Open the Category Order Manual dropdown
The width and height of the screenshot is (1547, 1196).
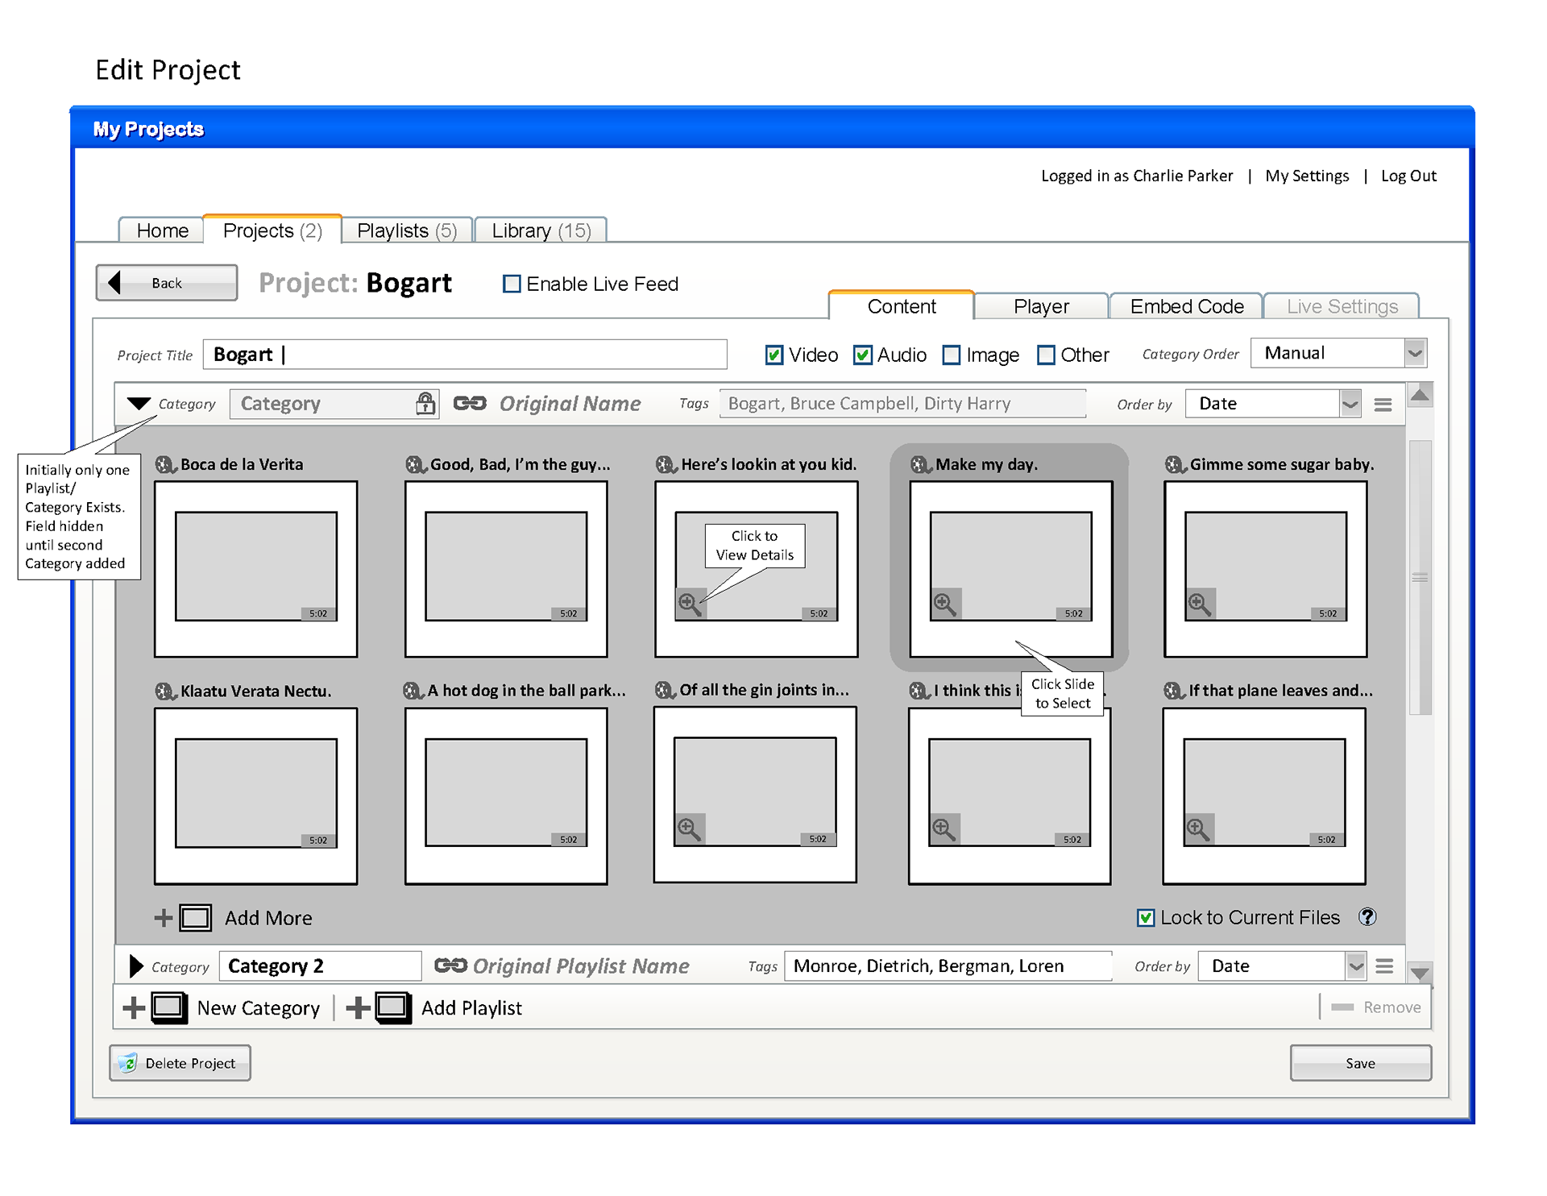[x=1414, y=353]
